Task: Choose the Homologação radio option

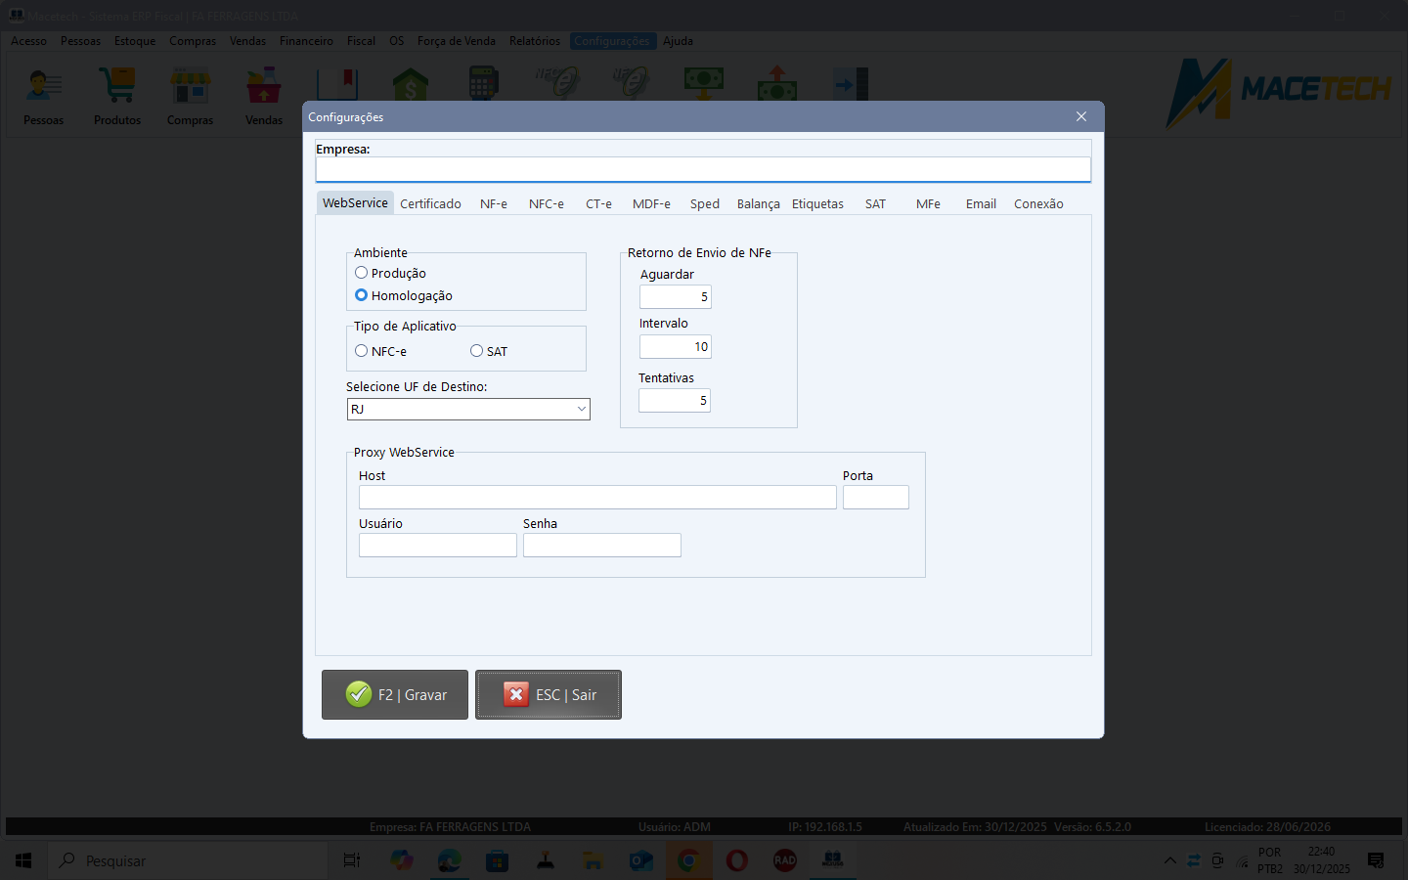Action: [362, 295]
